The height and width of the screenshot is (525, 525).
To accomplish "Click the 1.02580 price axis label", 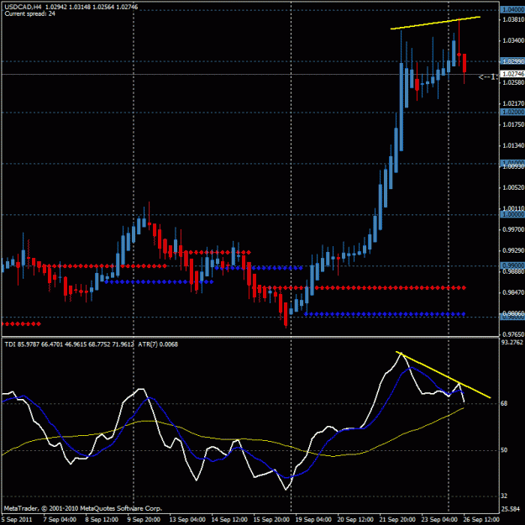I will click(513, 82).
